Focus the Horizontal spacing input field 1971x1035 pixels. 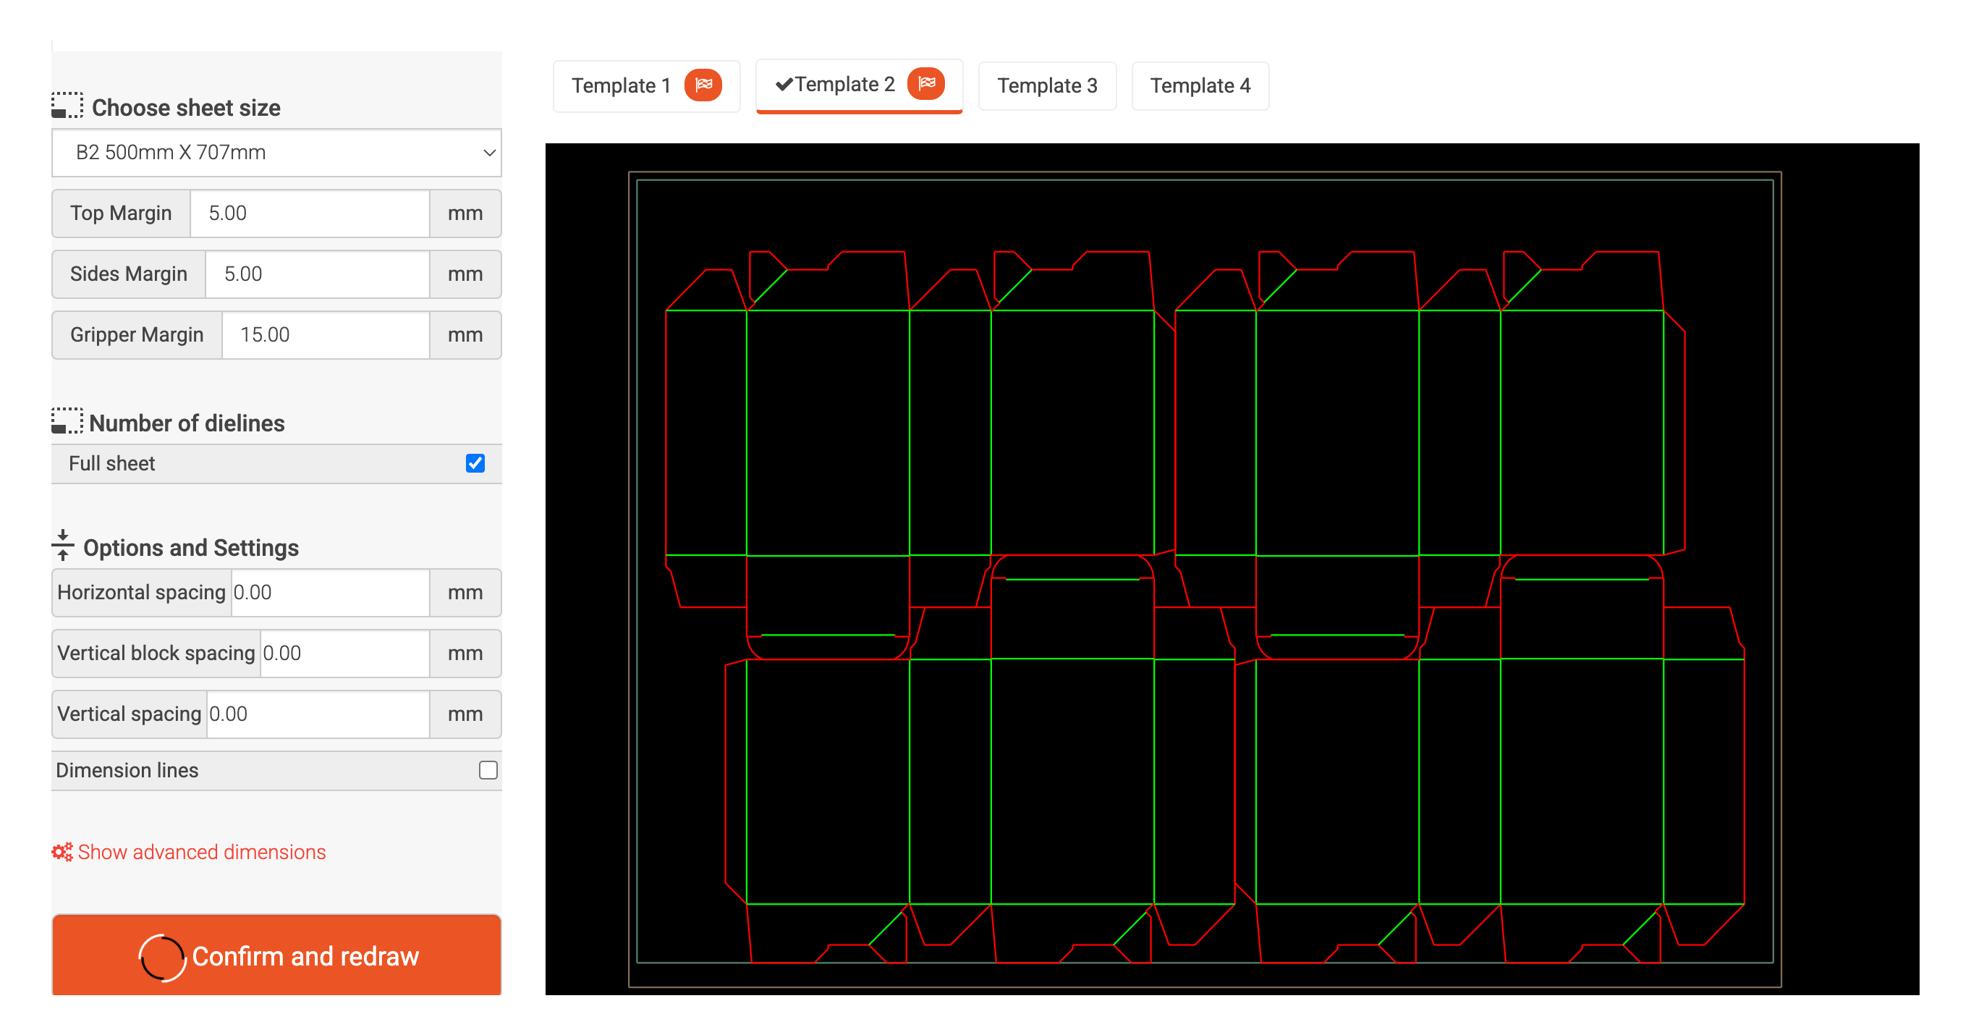pyautogui.click(x=330, y=593)
